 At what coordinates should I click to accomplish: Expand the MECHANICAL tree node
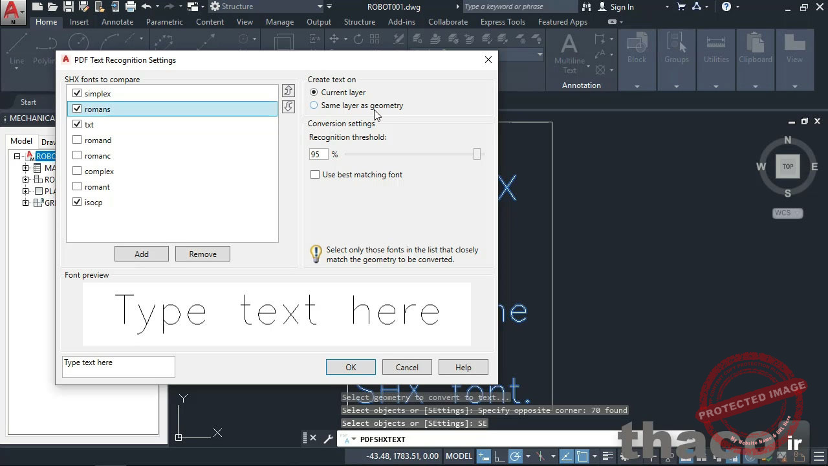click(29, 118)
